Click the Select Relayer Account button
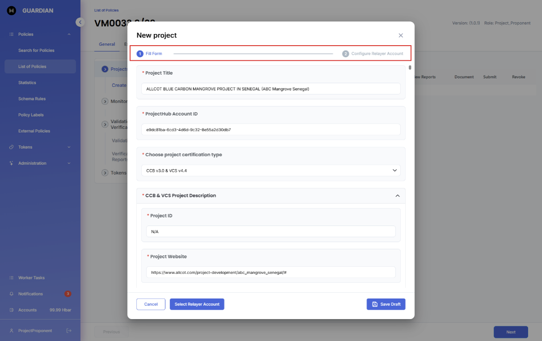Viewport: 542px width, 341px height. tap(197, 304)
